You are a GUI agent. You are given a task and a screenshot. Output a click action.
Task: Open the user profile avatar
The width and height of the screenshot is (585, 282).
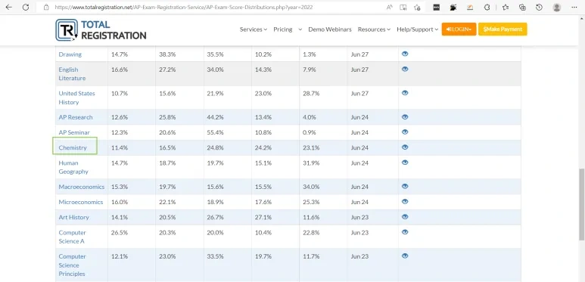pyautogui.click(x=557, y=7)
